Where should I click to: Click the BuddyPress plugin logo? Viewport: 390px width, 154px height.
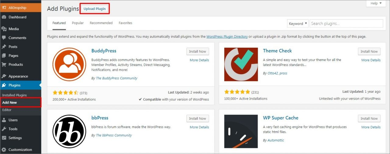coord(69,64)
